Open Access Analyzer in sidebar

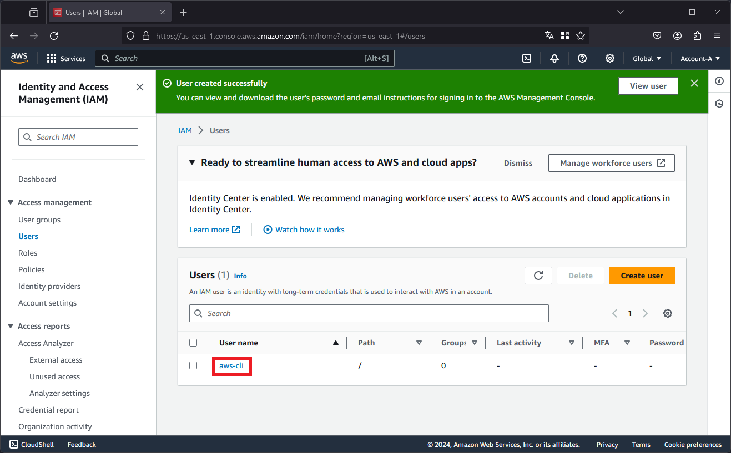point(46,343)
